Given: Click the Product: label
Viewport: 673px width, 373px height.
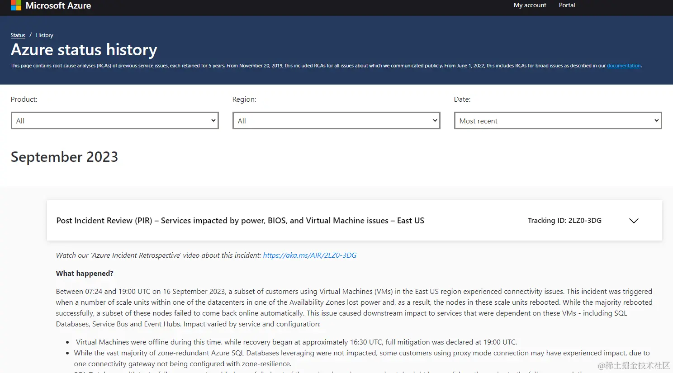Looking at the screenshot, I should 24,99.
